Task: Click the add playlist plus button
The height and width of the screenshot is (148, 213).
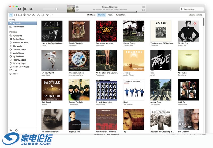Action: (11, 130)
